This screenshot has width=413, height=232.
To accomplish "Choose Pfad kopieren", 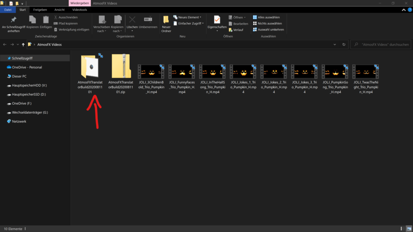I will pos(66,23).
